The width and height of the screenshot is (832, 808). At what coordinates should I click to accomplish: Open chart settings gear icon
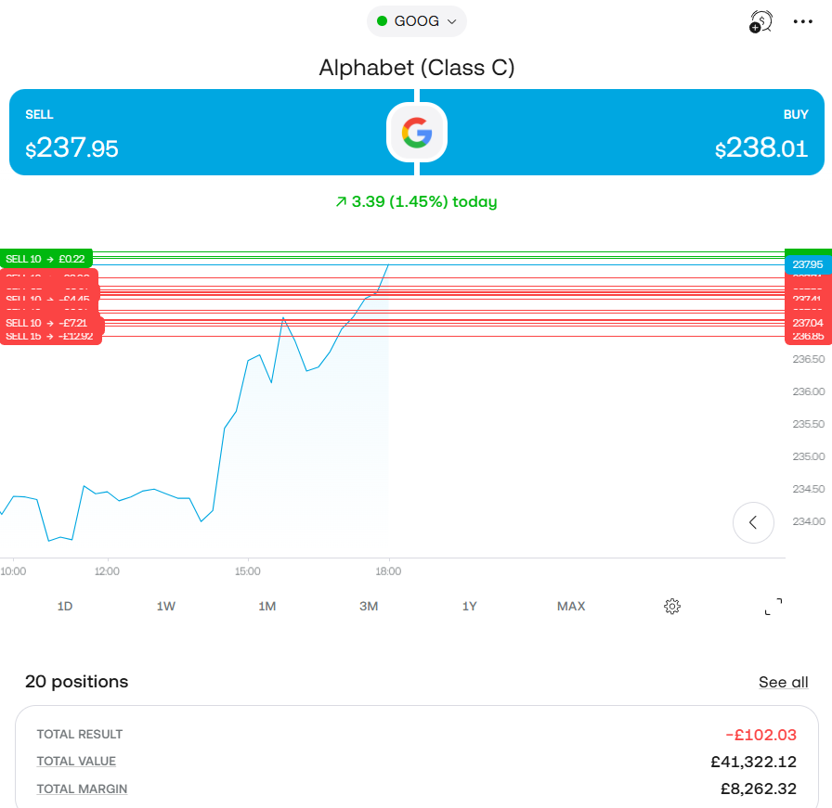(671, 606)
